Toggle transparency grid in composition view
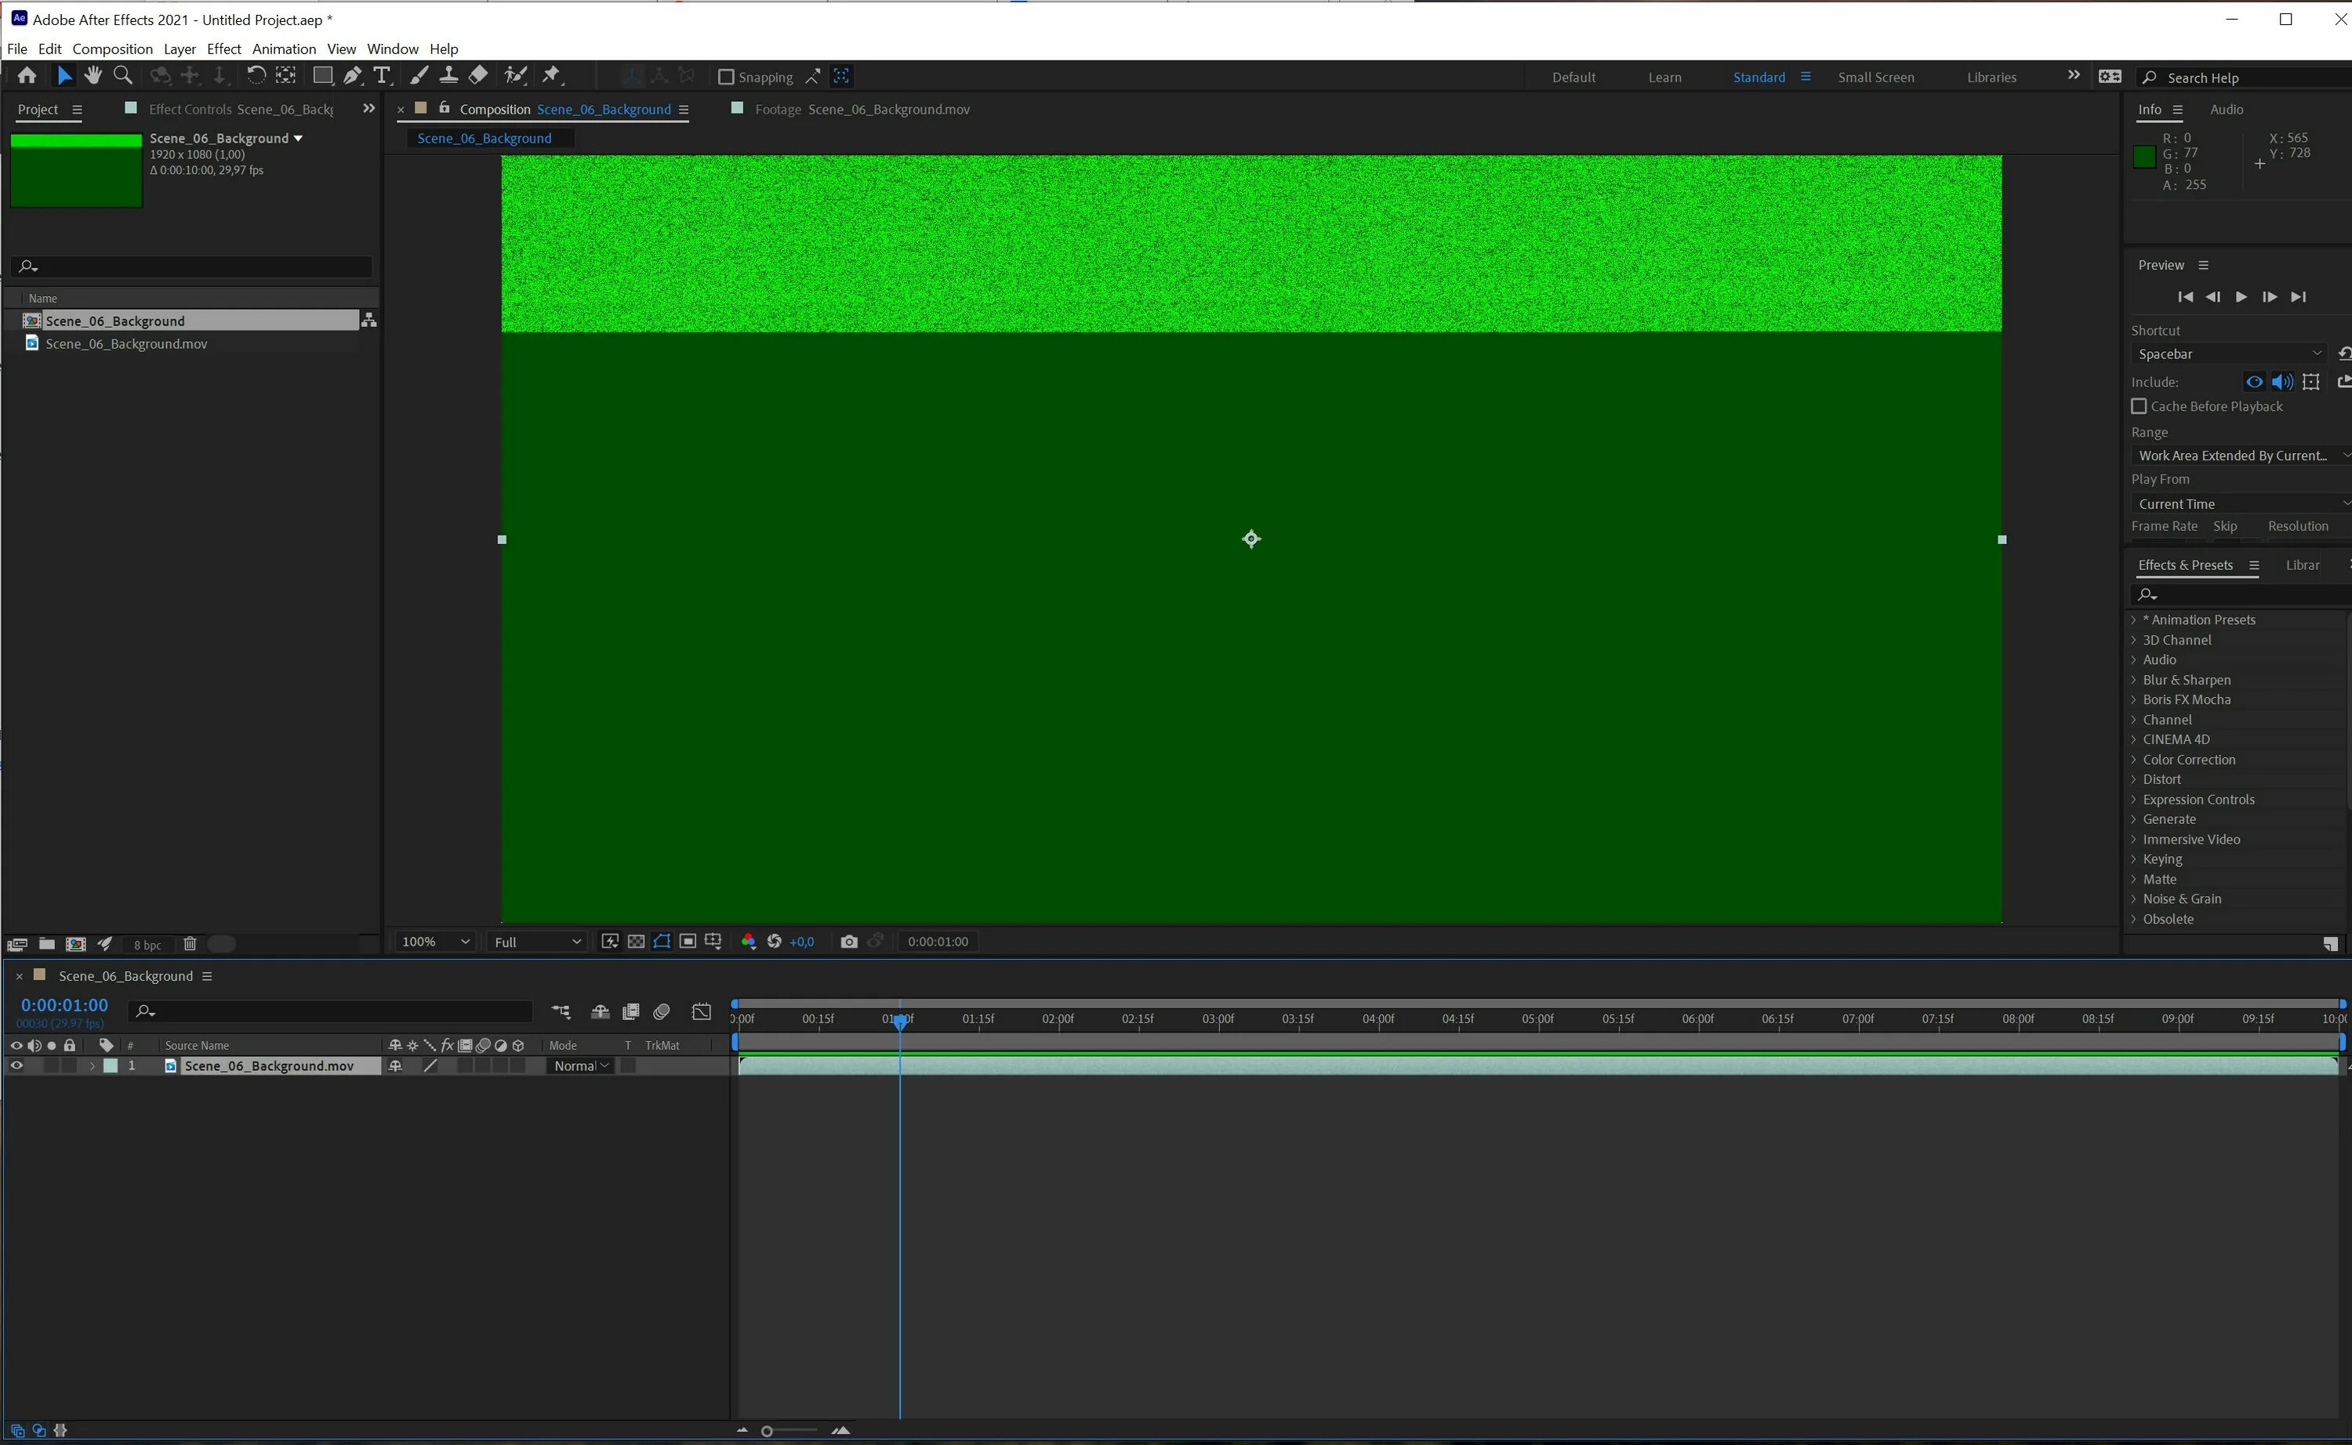Viewport: 2352px width, 1445px height. [635, 942]
